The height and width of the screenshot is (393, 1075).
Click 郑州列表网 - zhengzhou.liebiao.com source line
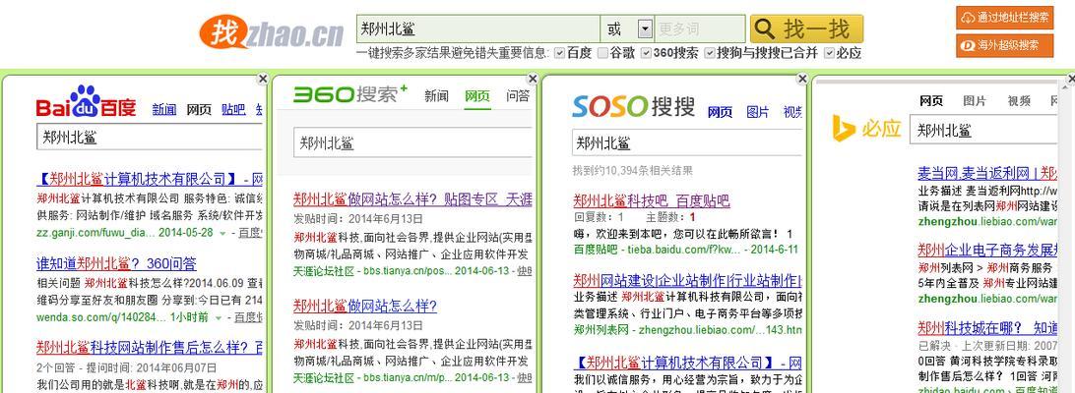coord(688,330)
